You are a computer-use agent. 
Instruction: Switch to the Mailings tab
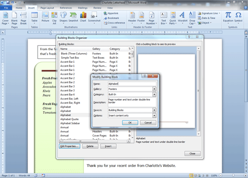coord(83,8)
